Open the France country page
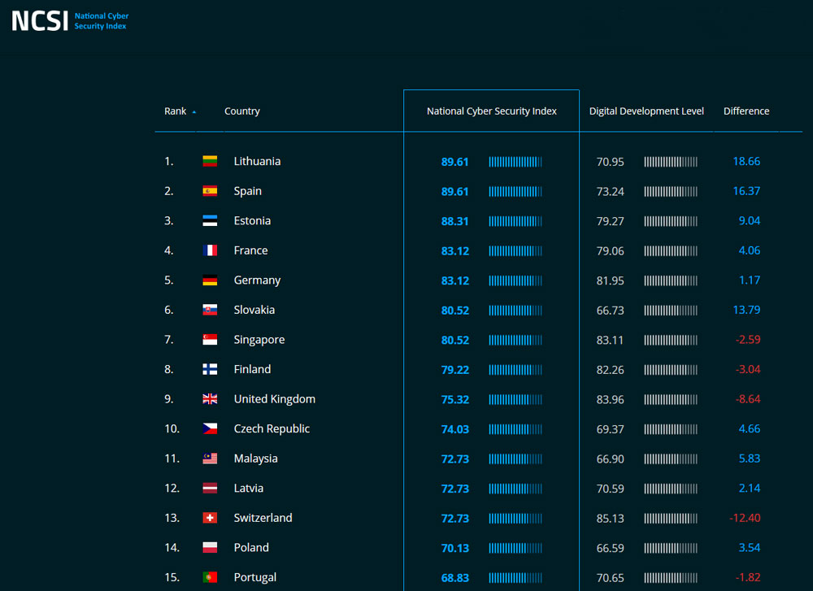Screen dimensions: 813x591 (x=250, y=250)
